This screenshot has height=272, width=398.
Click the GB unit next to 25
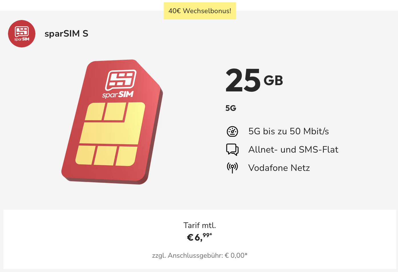click(273, 81)
